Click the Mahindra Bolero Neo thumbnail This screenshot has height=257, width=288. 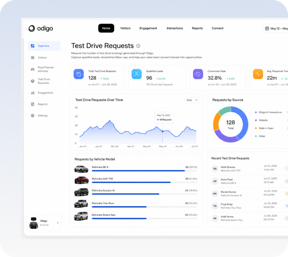pyautogui.click(x=81, y=216)
